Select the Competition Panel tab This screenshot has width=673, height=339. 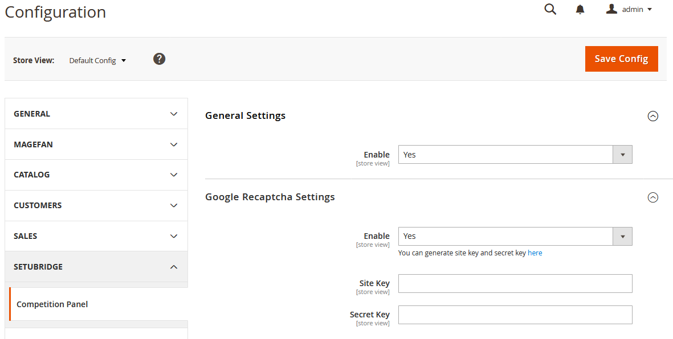[52, 304]
